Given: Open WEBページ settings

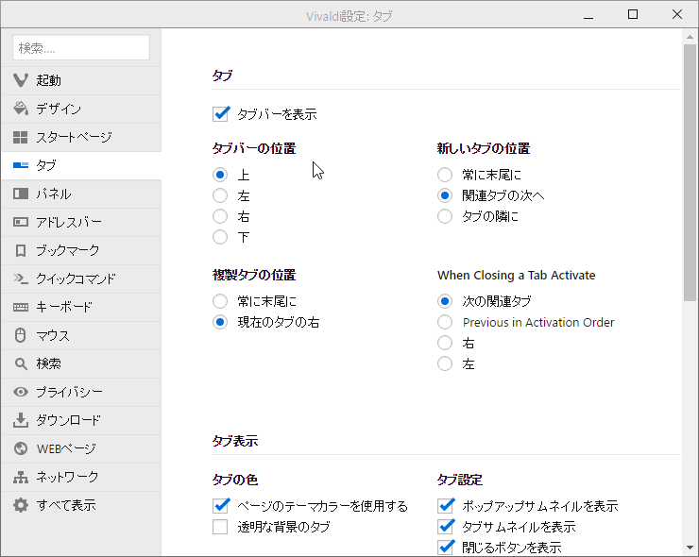Looking at the screenshot, I should click(81, 448).
